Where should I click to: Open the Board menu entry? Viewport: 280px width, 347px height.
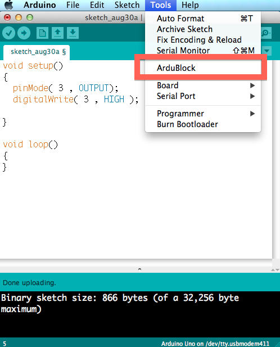(x=203, y=85)
